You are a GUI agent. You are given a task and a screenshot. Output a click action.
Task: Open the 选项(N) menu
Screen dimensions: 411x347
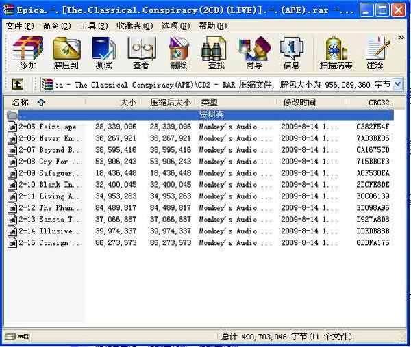click(x=175, y=26)
